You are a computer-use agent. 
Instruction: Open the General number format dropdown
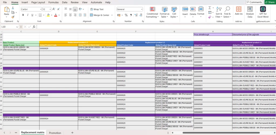coord(142,9)
